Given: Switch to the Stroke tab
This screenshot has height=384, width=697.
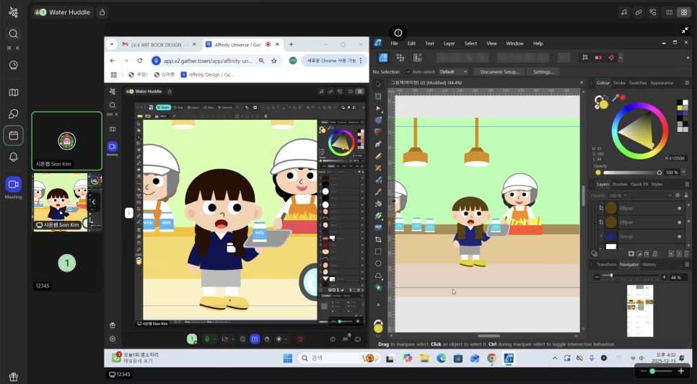Looking at the screenshot, I should (619, 83).
